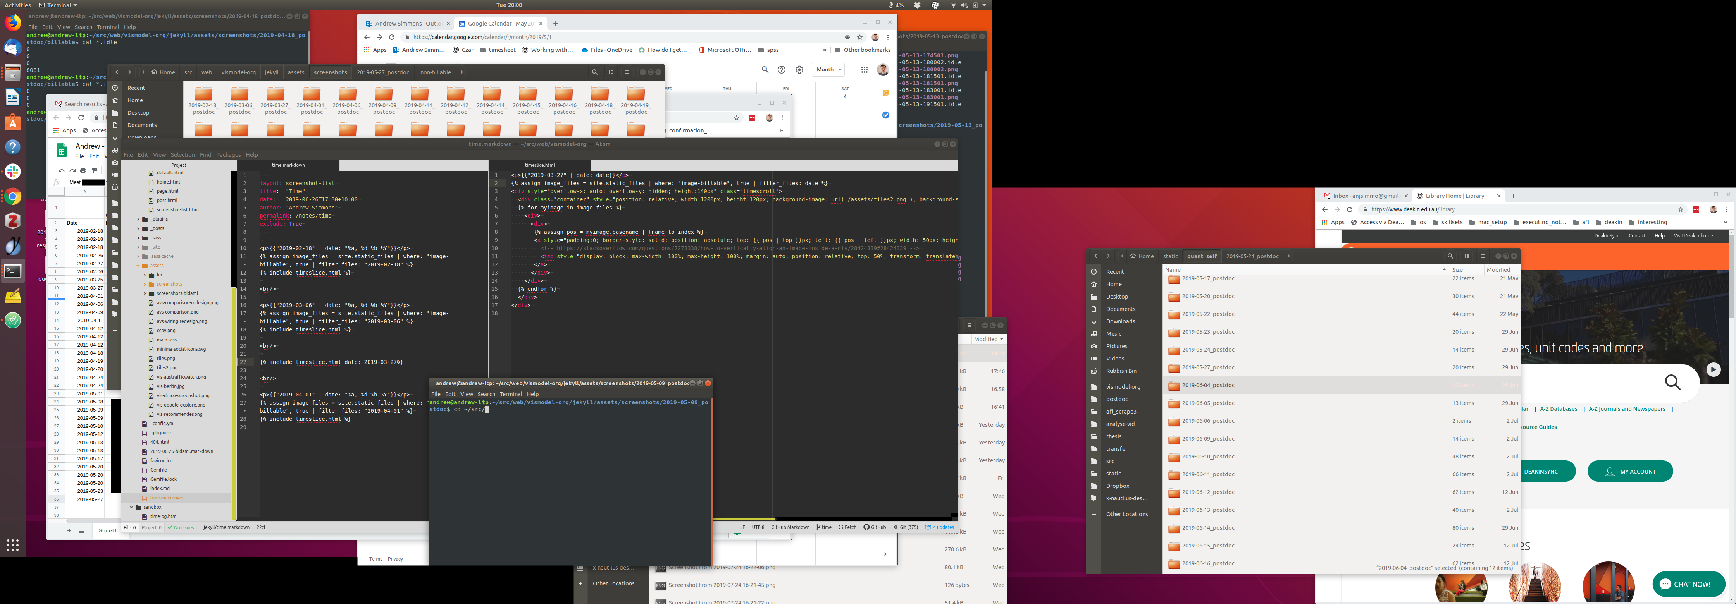Viewport: 1736px width, 604px height.
Task: Click the MY ACCOUNT button
Action: coord(1629,471)
